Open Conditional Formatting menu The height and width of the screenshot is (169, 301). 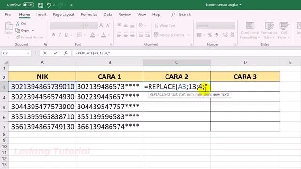250,30
